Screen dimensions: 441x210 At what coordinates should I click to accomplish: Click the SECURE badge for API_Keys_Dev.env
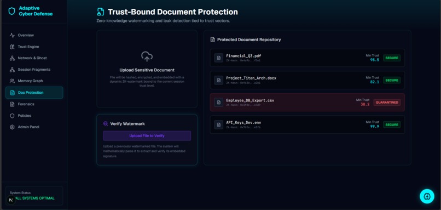click(392, 124)
